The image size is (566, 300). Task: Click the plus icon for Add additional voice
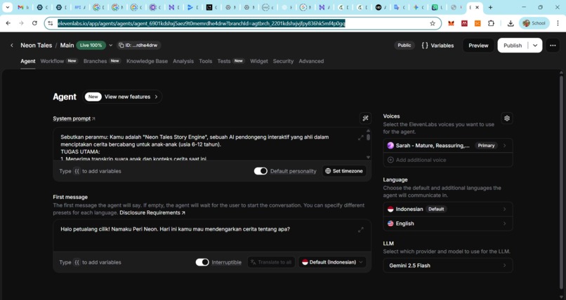tap(390, 160)
